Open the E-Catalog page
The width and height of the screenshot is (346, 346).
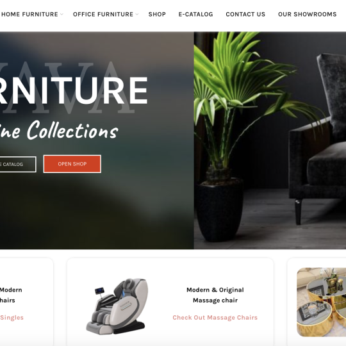coord(195,14)
